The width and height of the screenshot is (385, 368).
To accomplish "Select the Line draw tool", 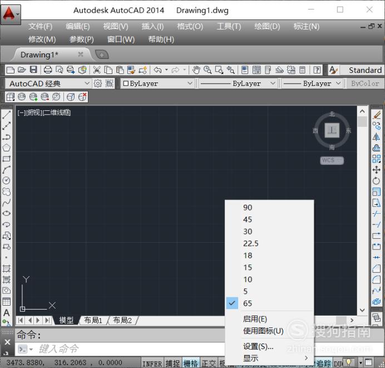I will tap(6, 115).
